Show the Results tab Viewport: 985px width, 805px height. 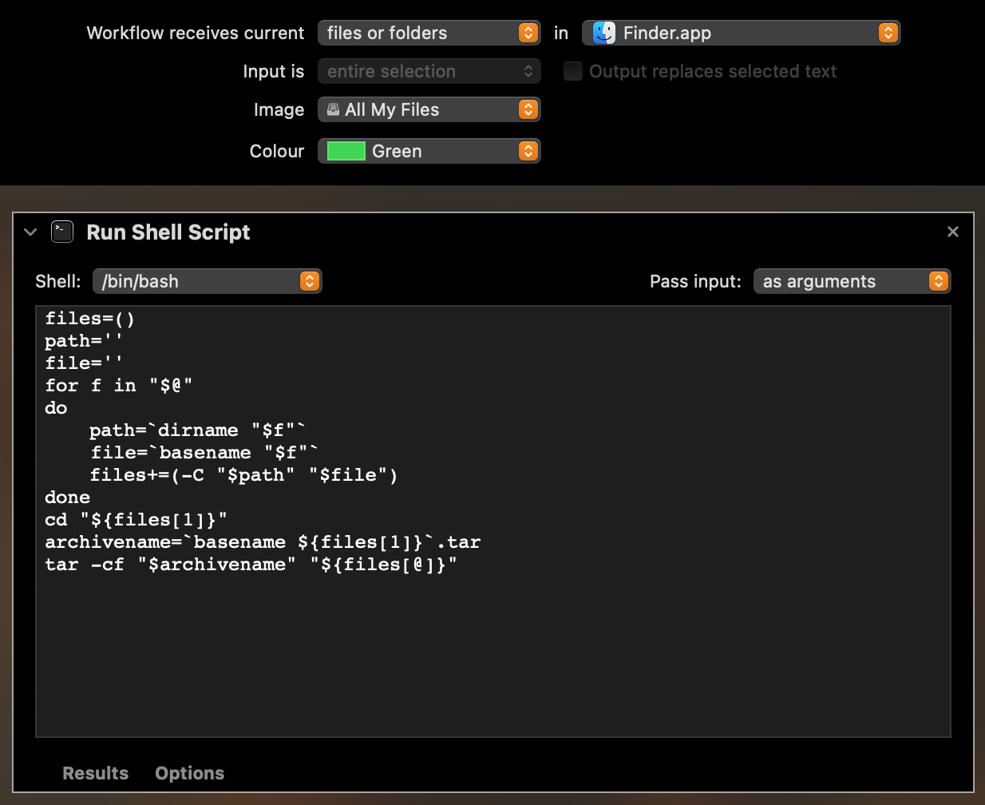(96, 773)
